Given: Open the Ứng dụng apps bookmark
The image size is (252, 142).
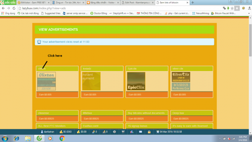Looking at the screenshot, I should click(x=8, y=13).
